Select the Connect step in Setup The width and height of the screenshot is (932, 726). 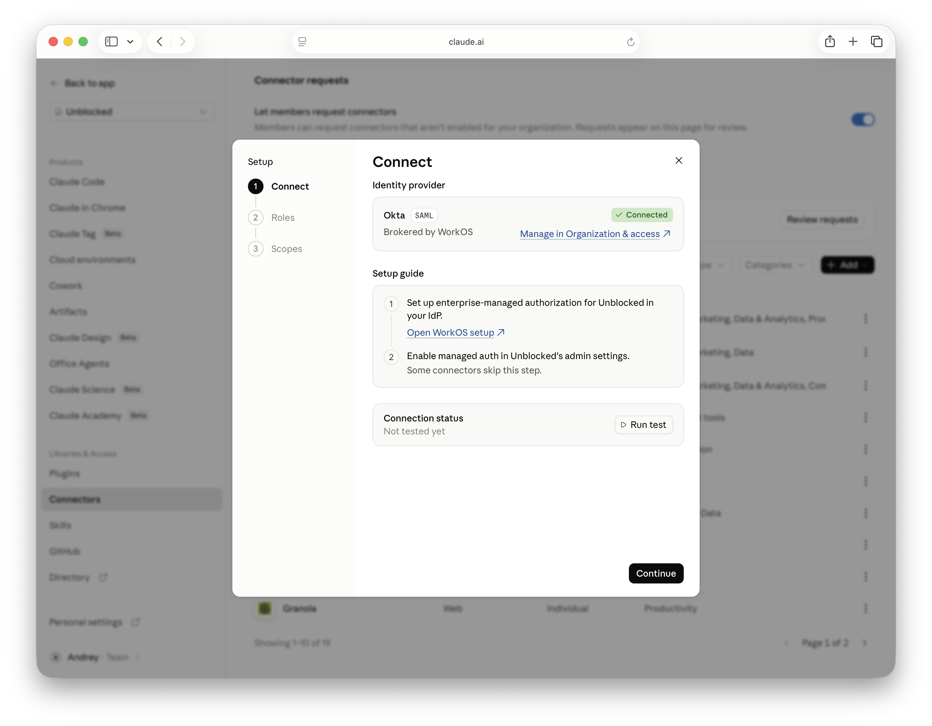coord(278,186)
